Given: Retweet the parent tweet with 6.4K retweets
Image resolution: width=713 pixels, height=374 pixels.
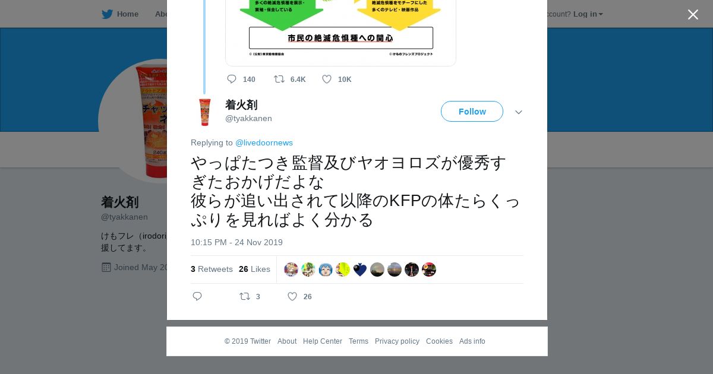Looking at the screenshot, I should (x=279, y=79).
